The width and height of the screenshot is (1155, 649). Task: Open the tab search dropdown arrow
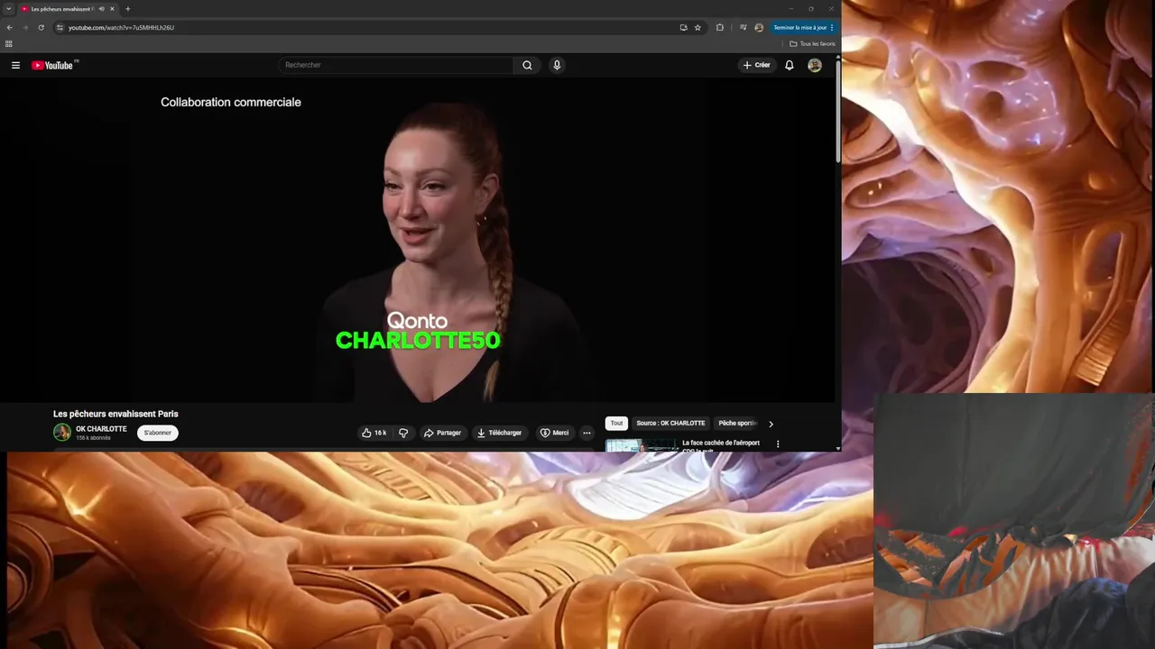(8, 9)
